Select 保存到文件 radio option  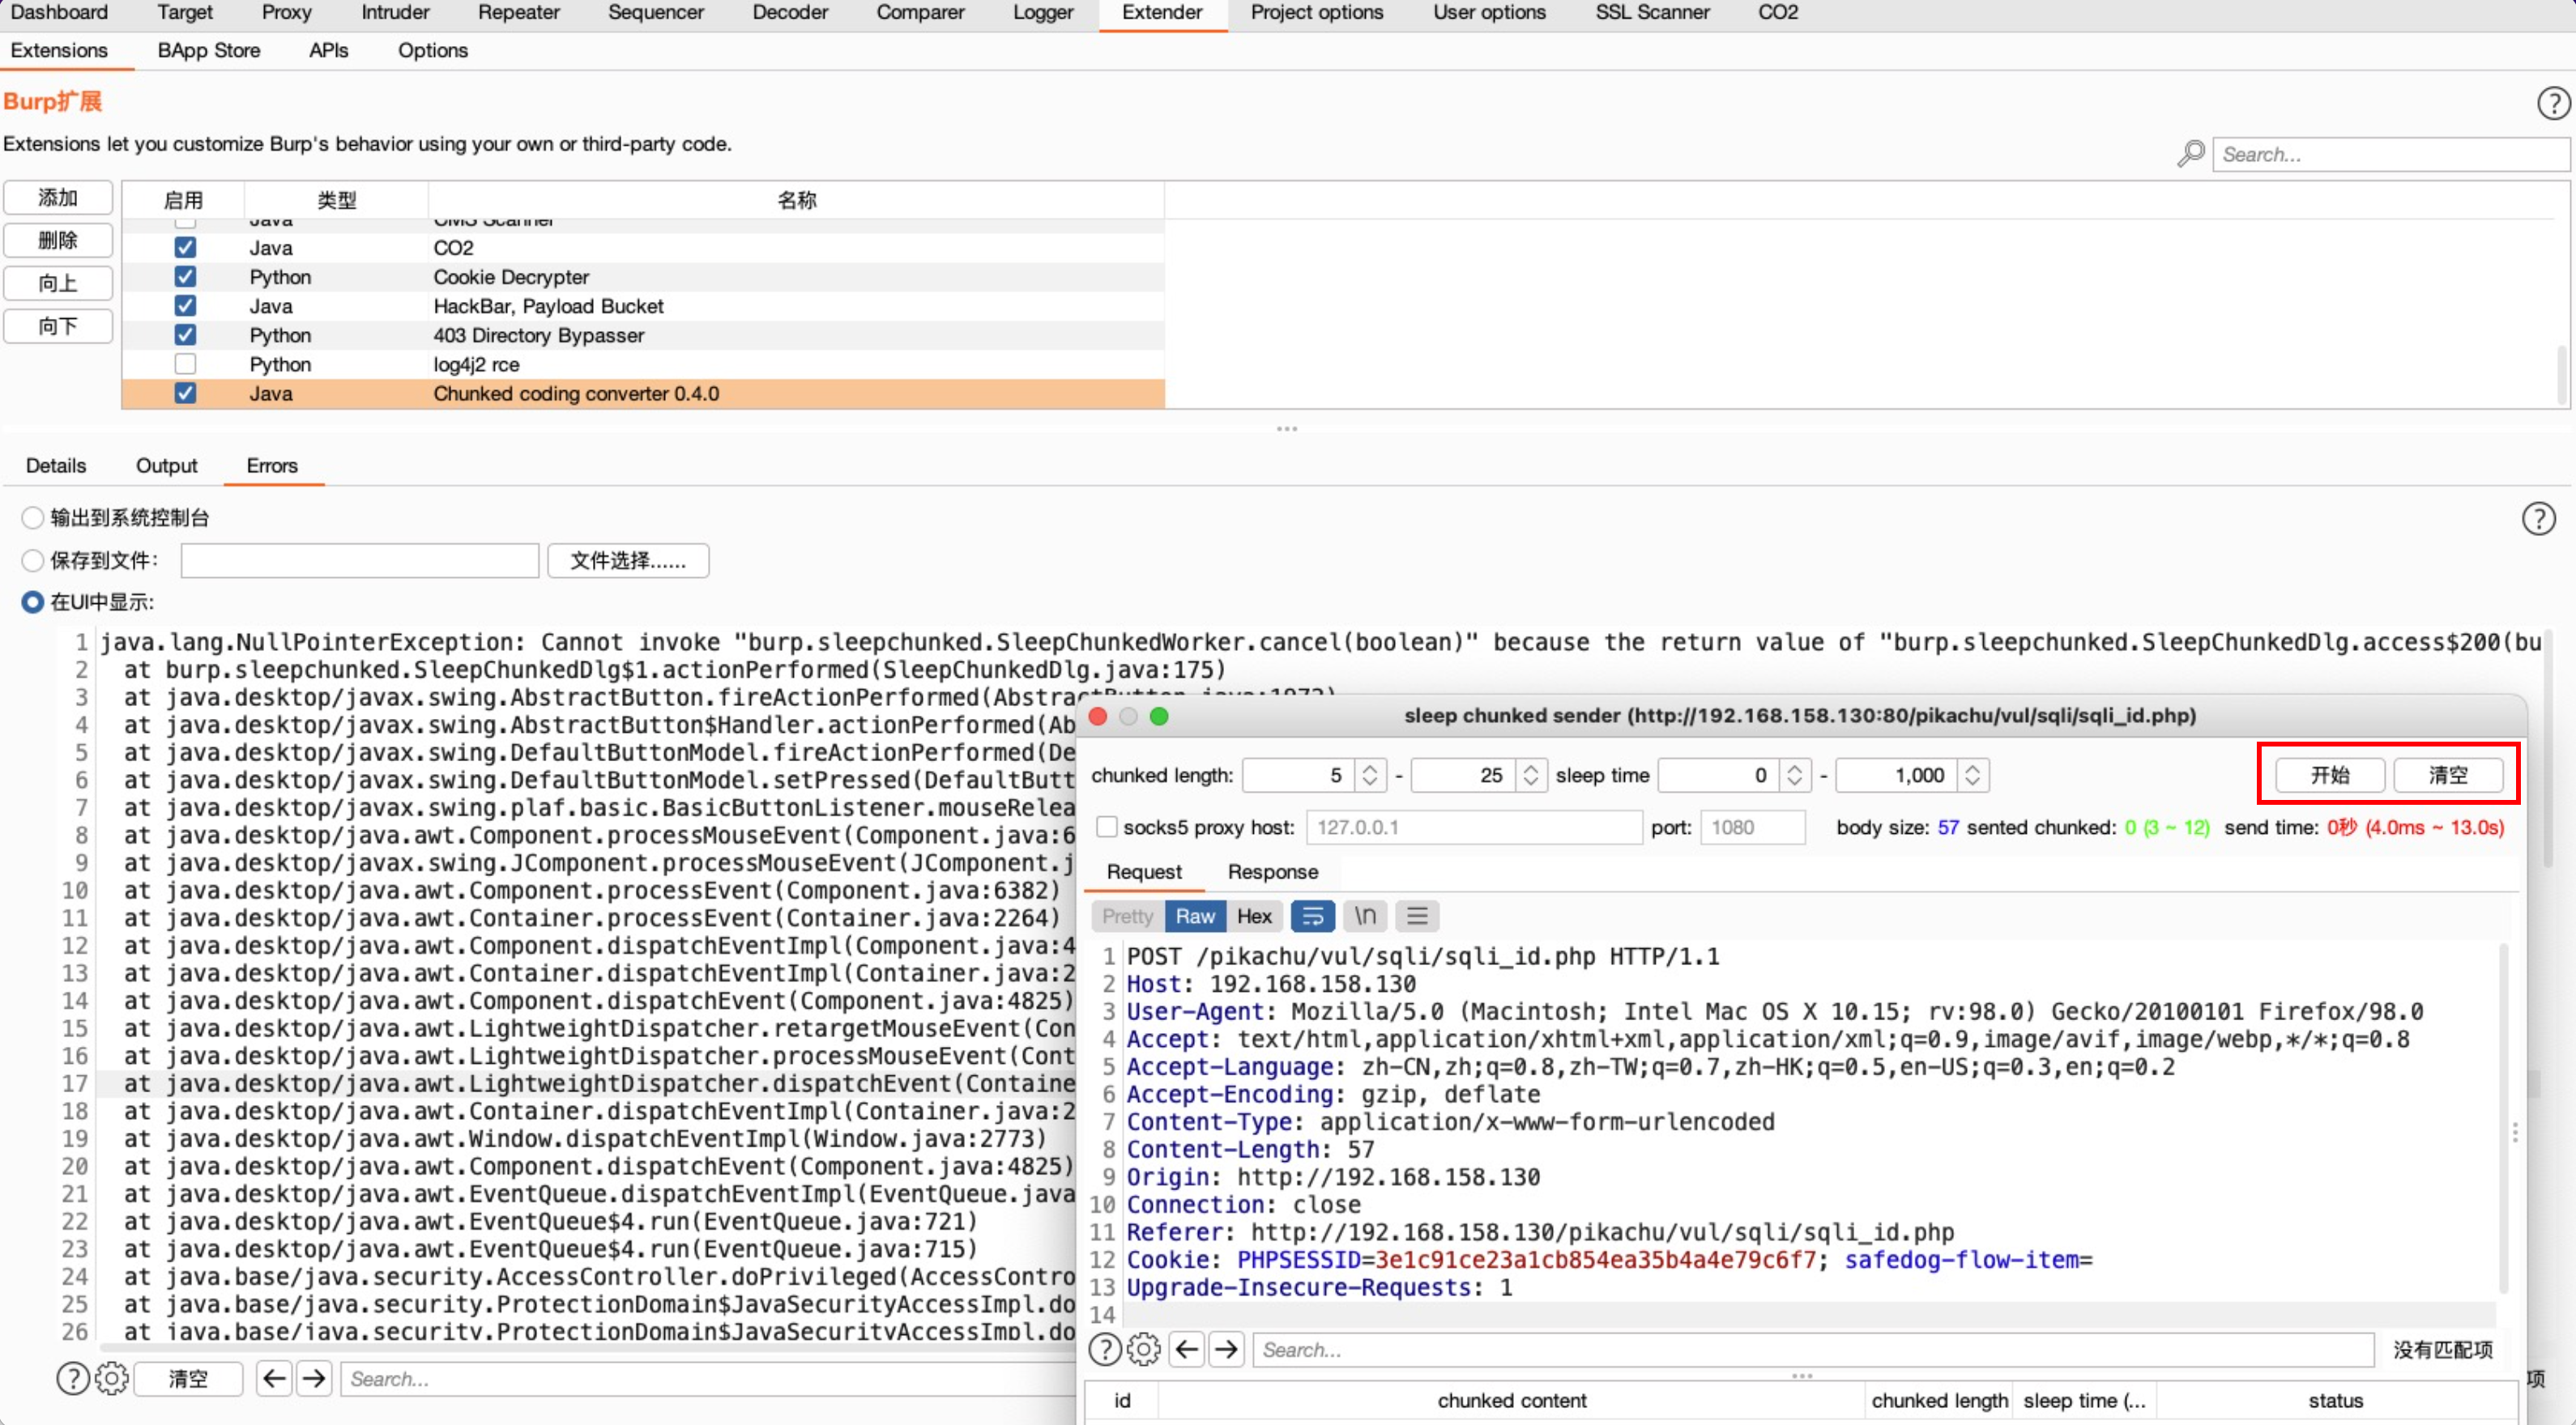33,559
